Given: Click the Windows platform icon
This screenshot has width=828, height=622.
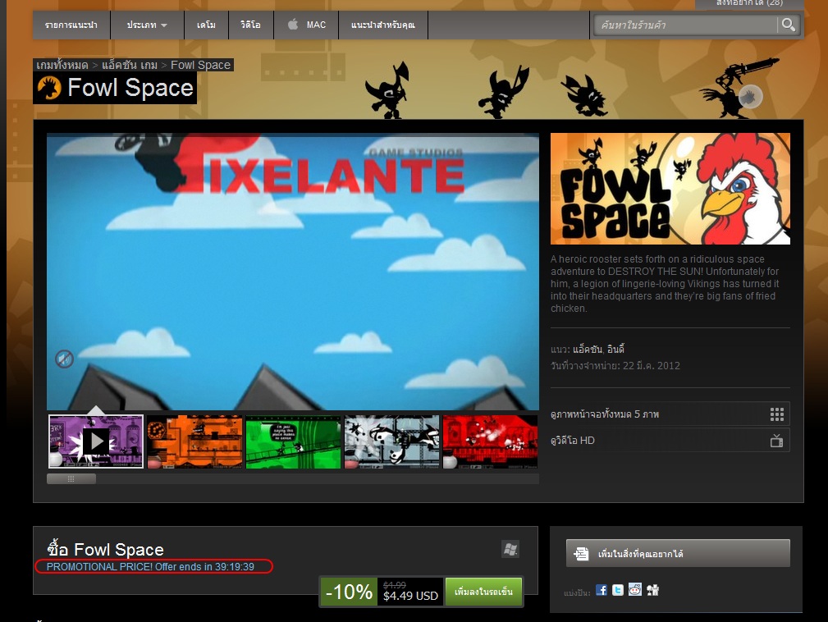Looking at the screenshot, I should [x=510, y=549].
